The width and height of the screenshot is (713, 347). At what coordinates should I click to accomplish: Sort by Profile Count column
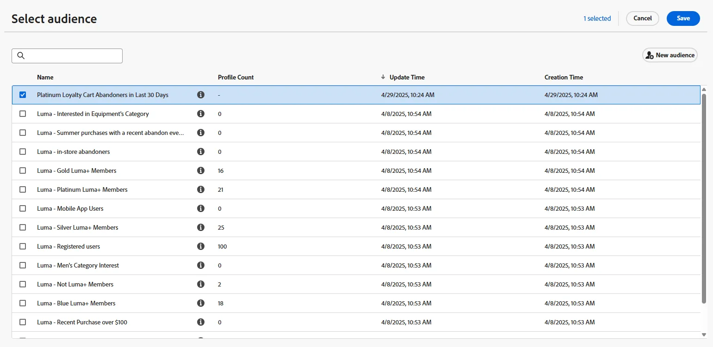pos(236,77)
